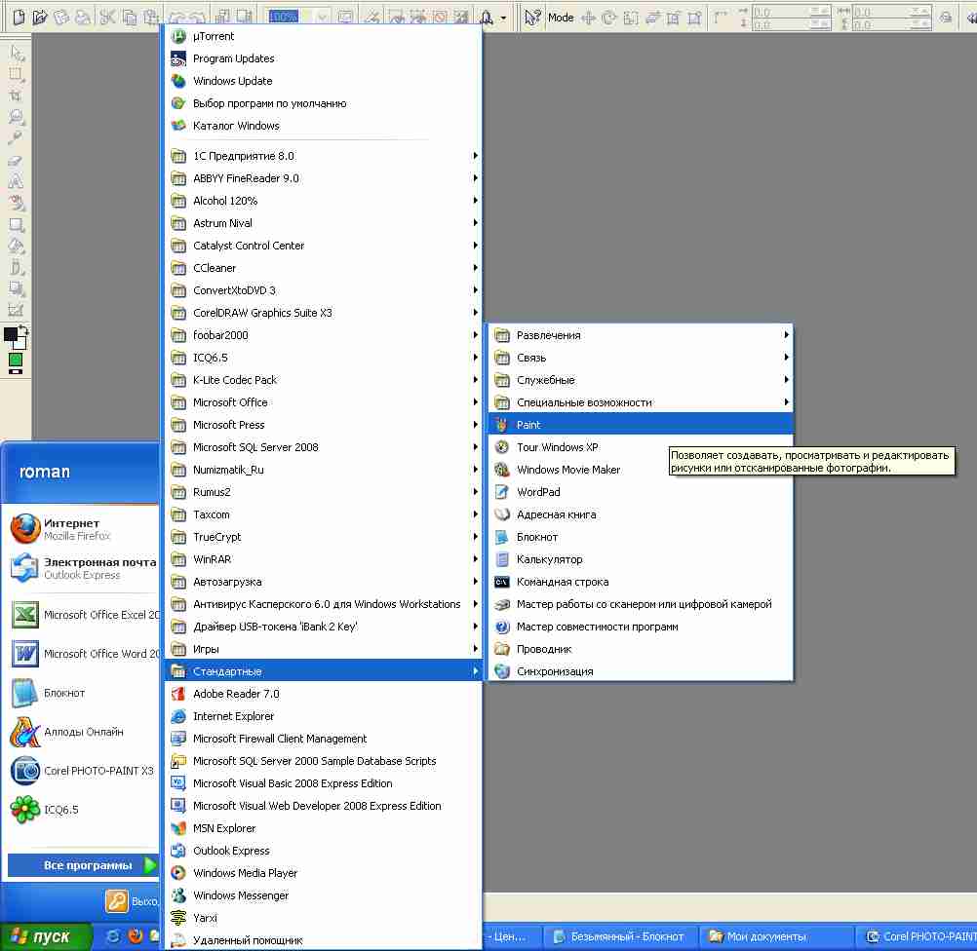Image resolution: width=977 pixels, height=951 pixels.
Task: Expand the Специальные возможности submenu
Action: pos(641,402)
